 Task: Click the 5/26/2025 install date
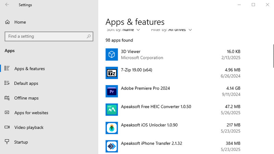pyautogui.click(x=231, y=113)
